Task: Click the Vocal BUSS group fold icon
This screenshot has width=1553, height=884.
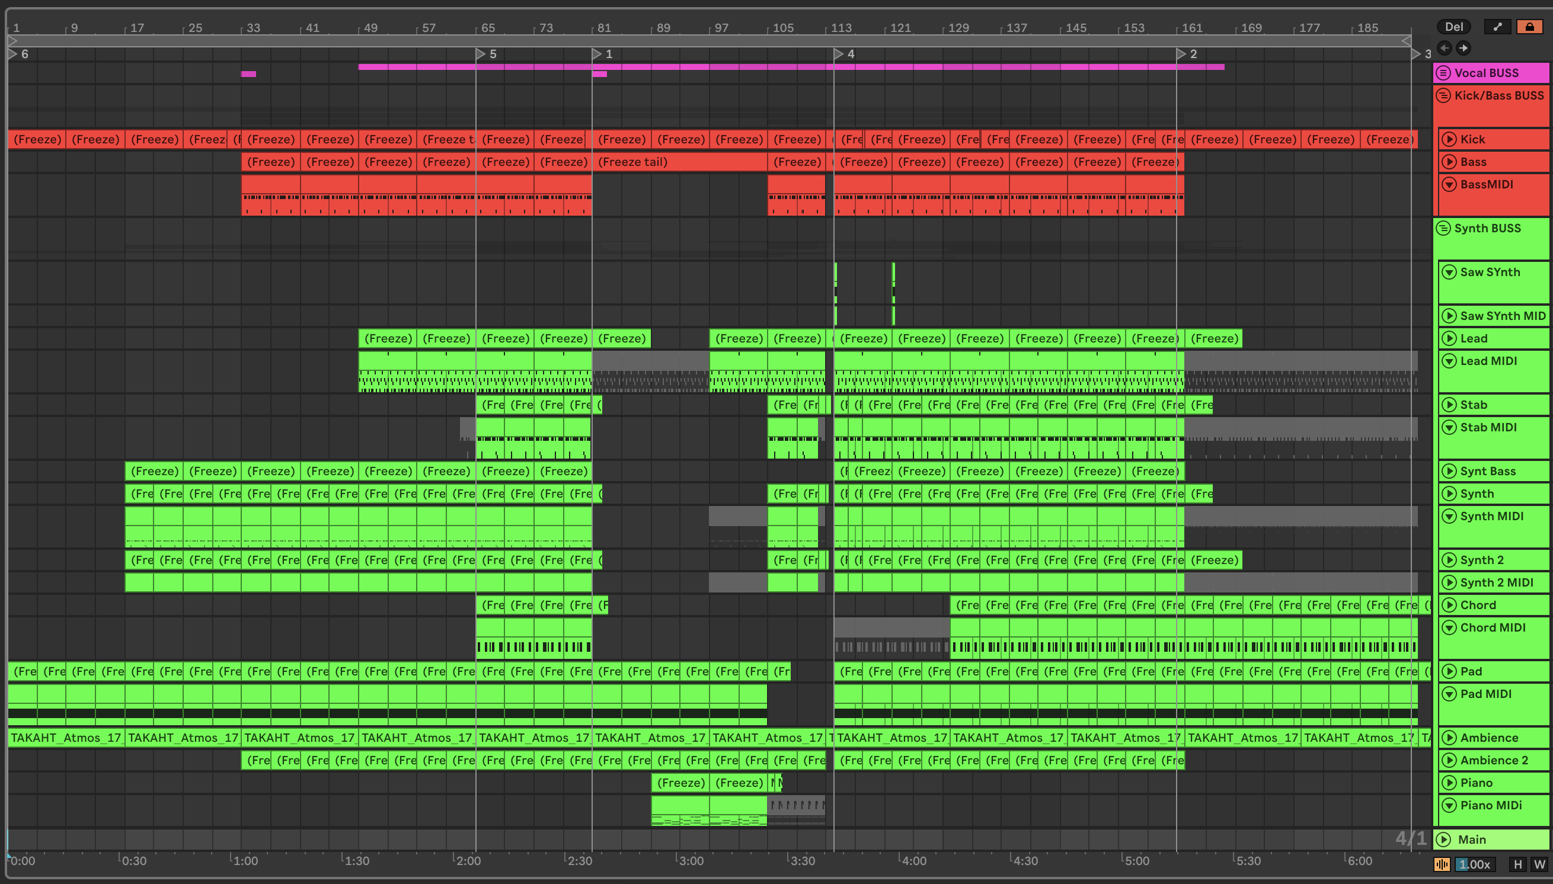Action: 1444,73
